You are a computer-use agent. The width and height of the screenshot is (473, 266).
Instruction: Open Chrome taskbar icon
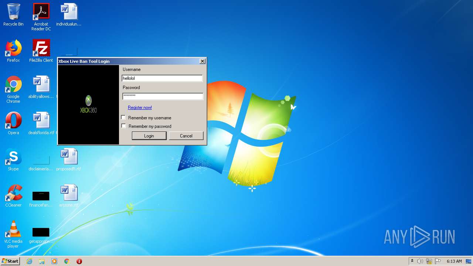(x=67, y=261)
